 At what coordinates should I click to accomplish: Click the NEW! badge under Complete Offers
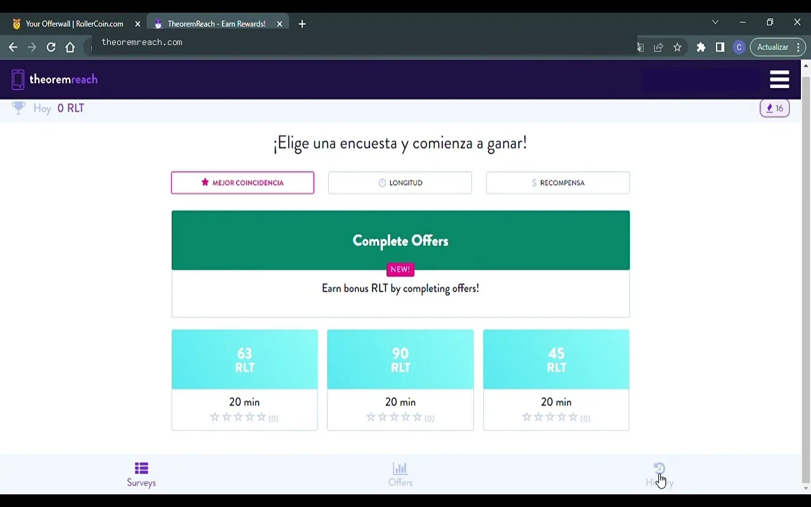pos(400,269)
